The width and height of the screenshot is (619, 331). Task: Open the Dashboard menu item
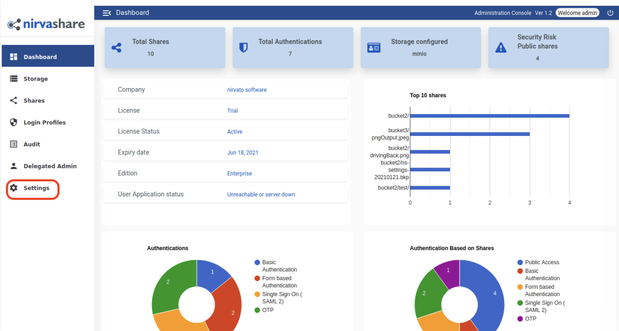click(x=48, y=56)
